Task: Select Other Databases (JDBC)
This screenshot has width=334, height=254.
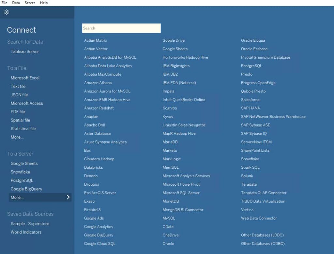Action: [x=263, y=235]
